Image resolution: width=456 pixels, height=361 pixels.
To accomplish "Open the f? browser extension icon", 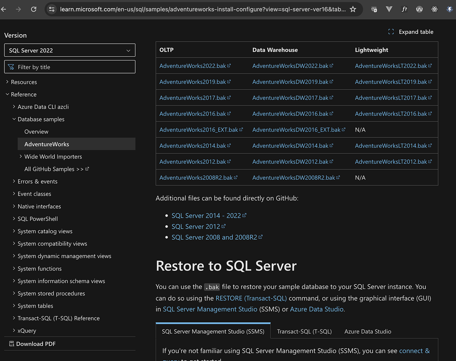I will (404, 9).
